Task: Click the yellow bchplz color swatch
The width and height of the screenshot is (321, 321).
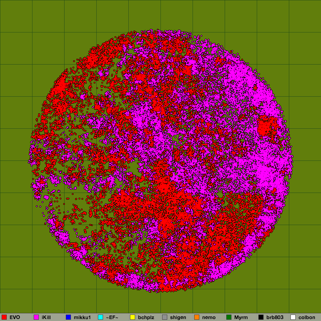Action: click(x=133, y=317)
